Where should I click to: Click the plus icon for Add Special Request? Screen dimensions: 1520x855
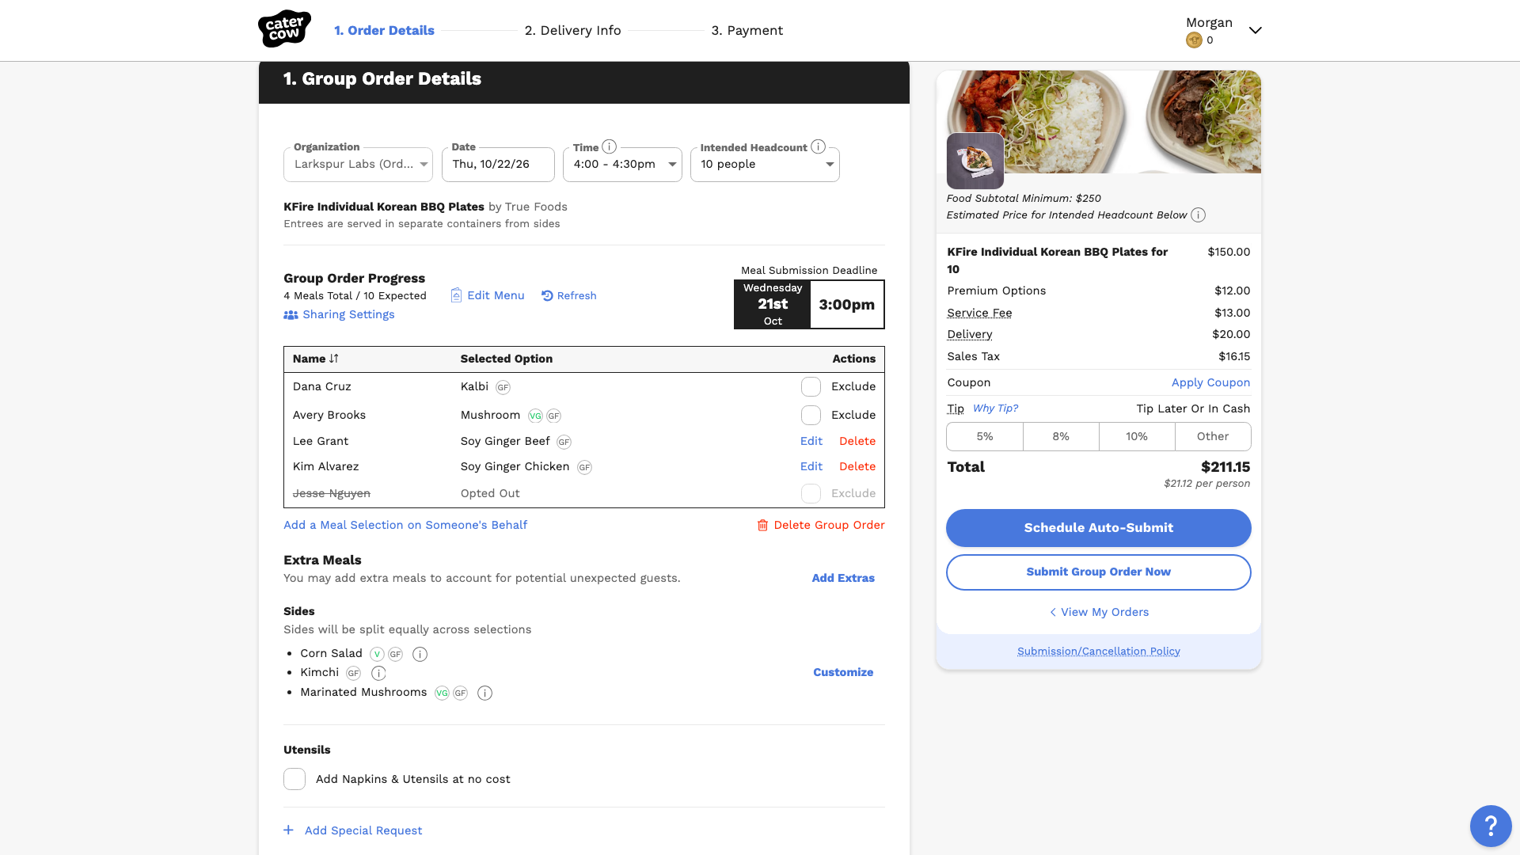288,830
